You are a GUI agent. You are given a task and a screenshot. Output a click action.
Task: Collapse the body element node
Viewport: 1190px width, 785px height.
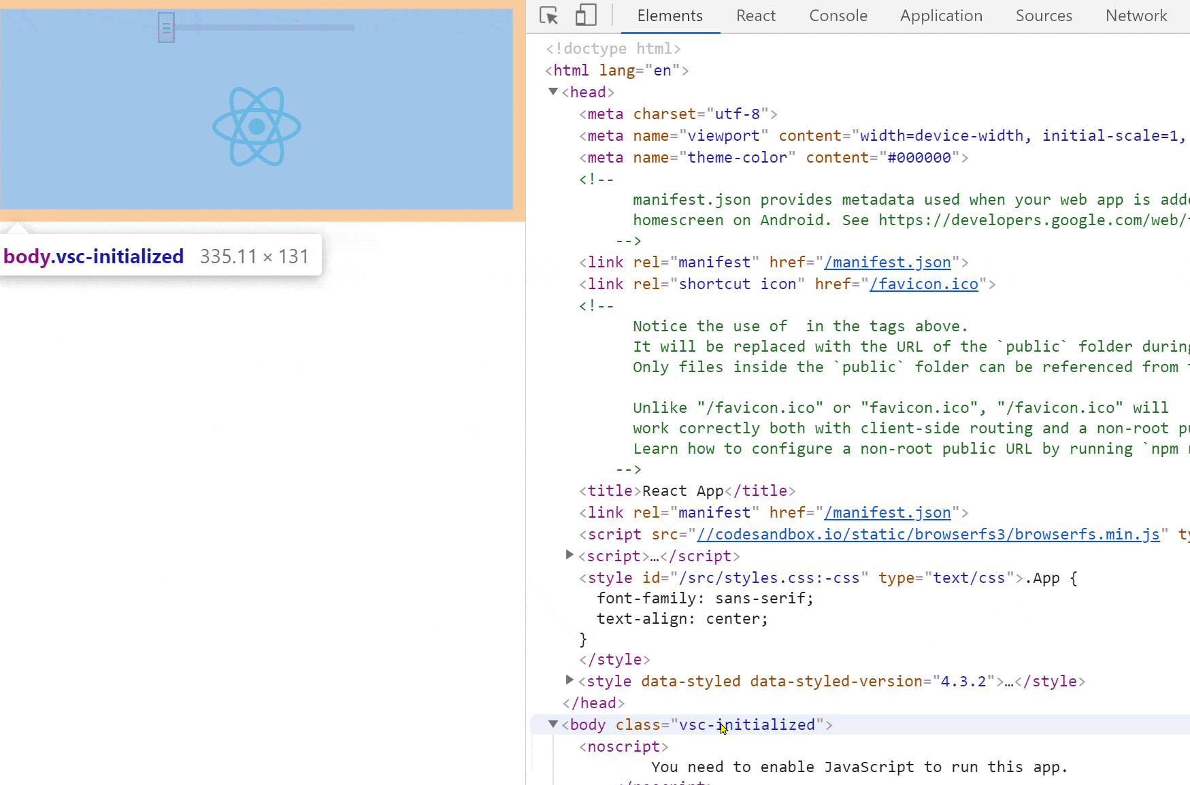[x=553, y=724]
